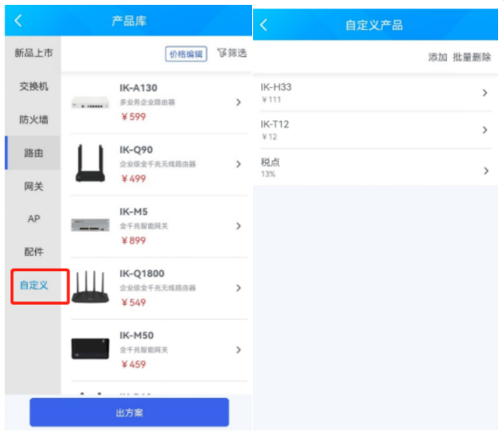Viewport: 504px width, 434px height.
Task: Select the 新品上市 category
Action: (x=34, y=53)
